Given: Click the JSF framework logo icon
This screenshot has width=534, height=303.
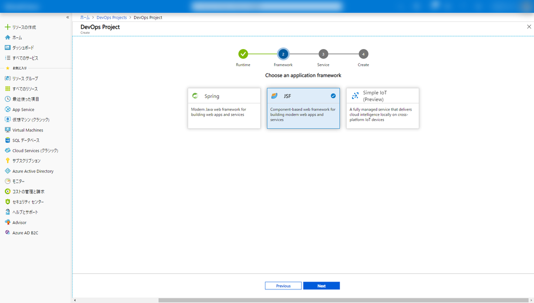Looking at the screenshot, I should (274, 95).
